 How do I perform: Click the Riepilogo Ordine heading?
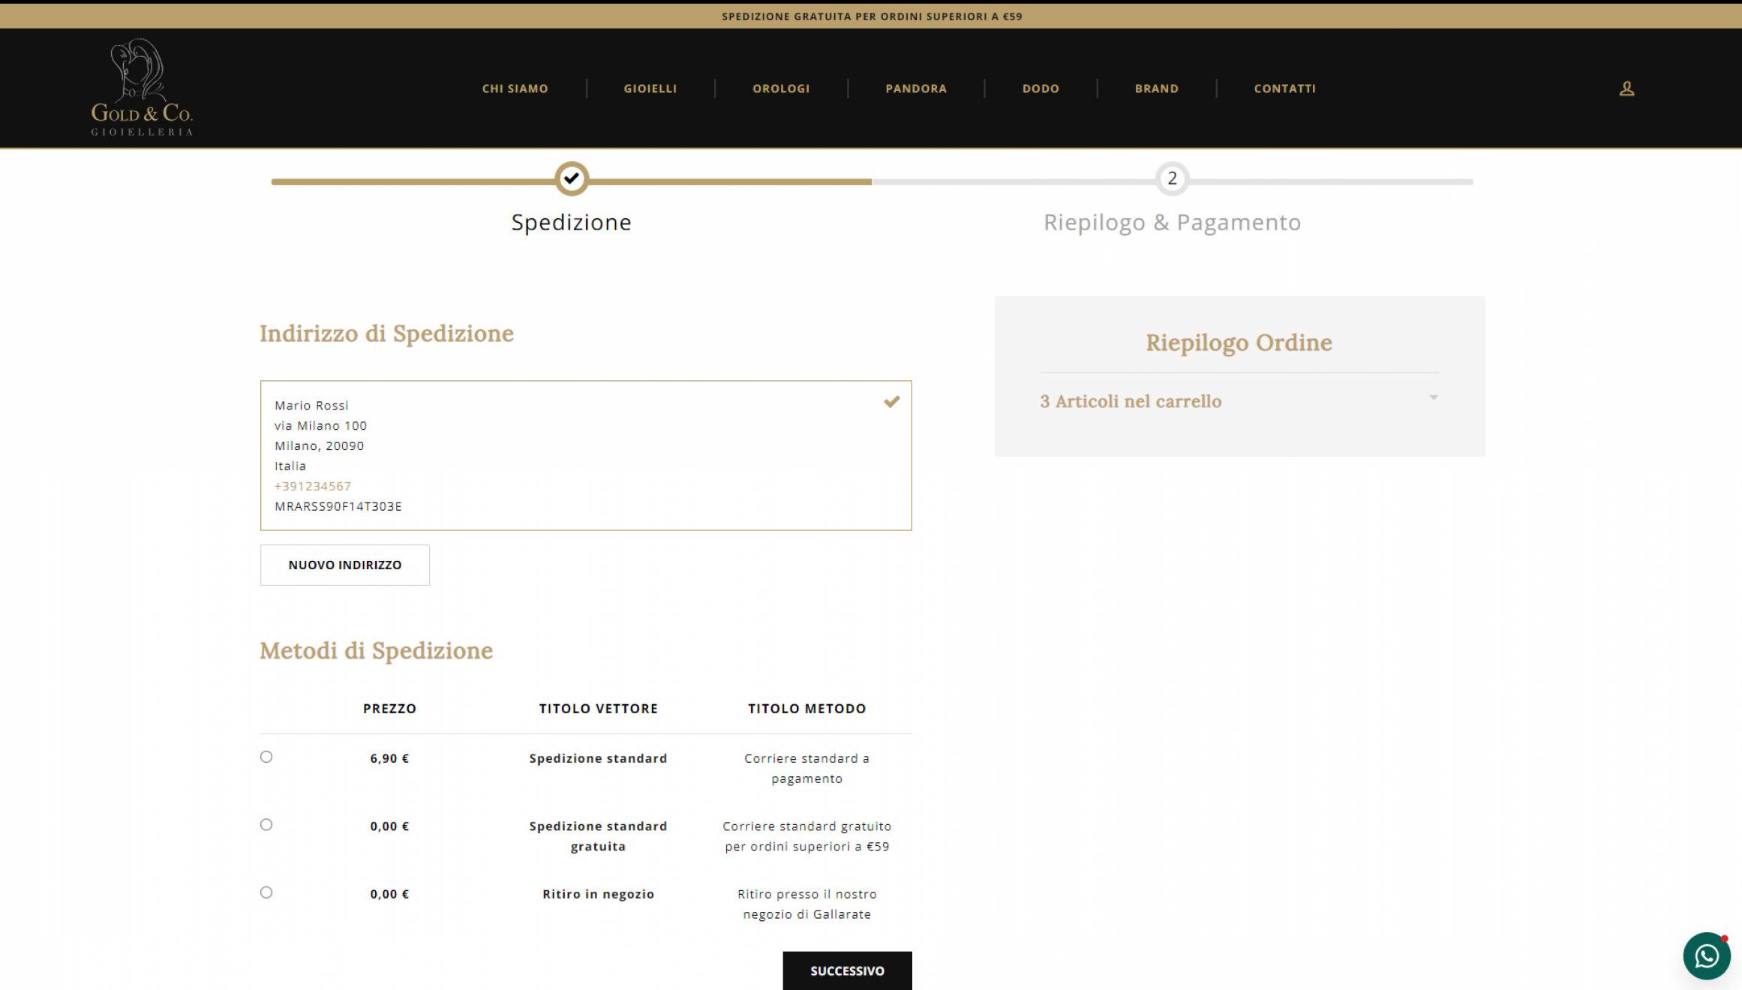click(x=1239, y=343)
